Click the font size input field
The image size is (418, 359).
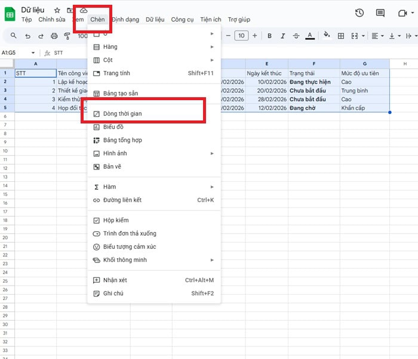[241, 36]
